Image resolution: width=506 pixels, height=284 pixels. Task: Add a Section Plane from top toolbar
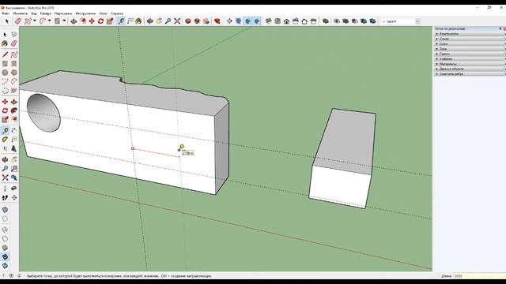(x=229, y=21)
